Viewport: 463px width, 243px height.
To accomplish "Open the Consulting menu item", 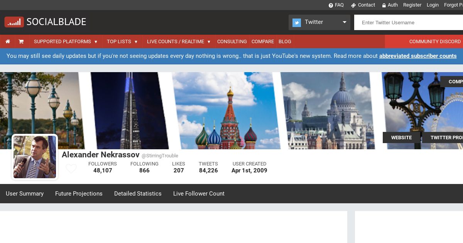I will [232, 41].
